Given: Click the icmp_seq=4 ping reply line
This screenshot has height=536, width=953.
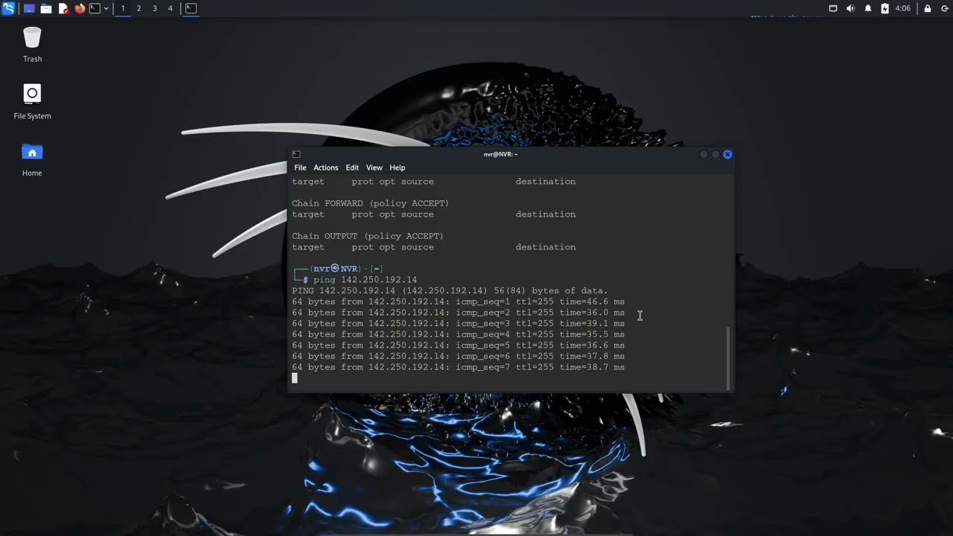Looking at the screenshot, I should (x=458, y=334).
